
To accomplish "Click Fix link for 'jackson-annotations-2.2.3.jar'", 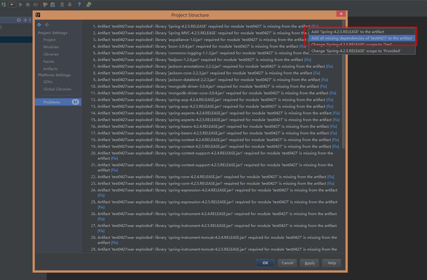I will 329,66.
